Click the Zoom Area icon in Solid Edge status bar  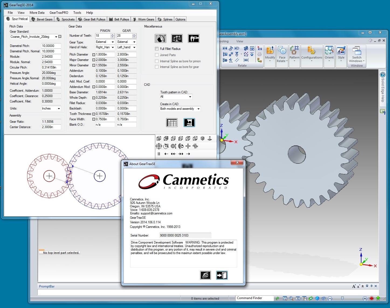click(285, 298)
